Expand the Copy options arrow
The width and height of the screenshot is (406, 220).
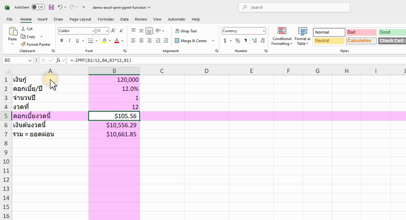click(x=42, y=36)
